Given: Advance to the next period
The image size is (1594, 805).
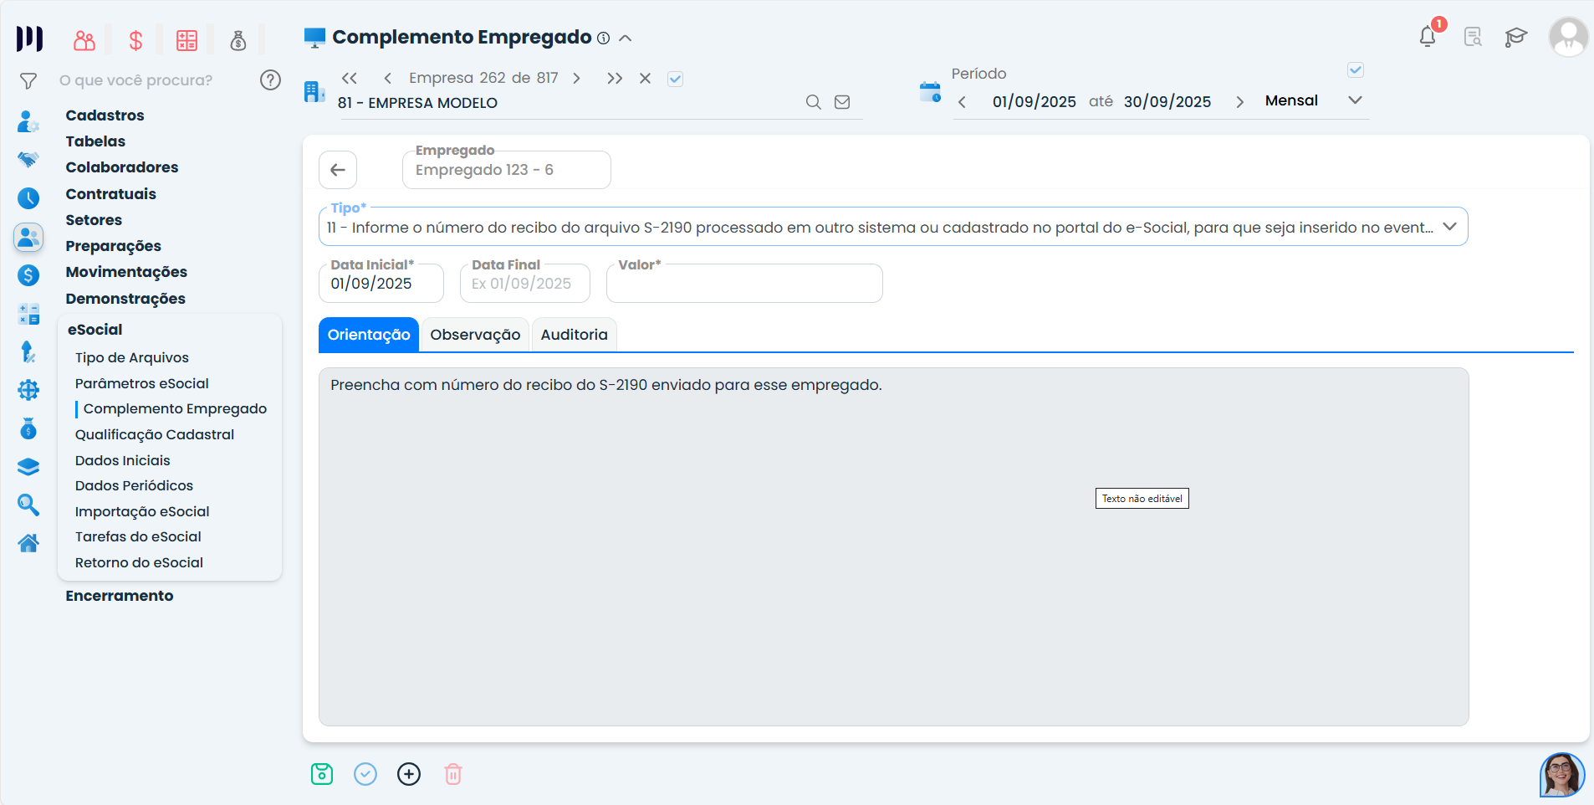Looking at the screenshot, I should [1239, 102].
